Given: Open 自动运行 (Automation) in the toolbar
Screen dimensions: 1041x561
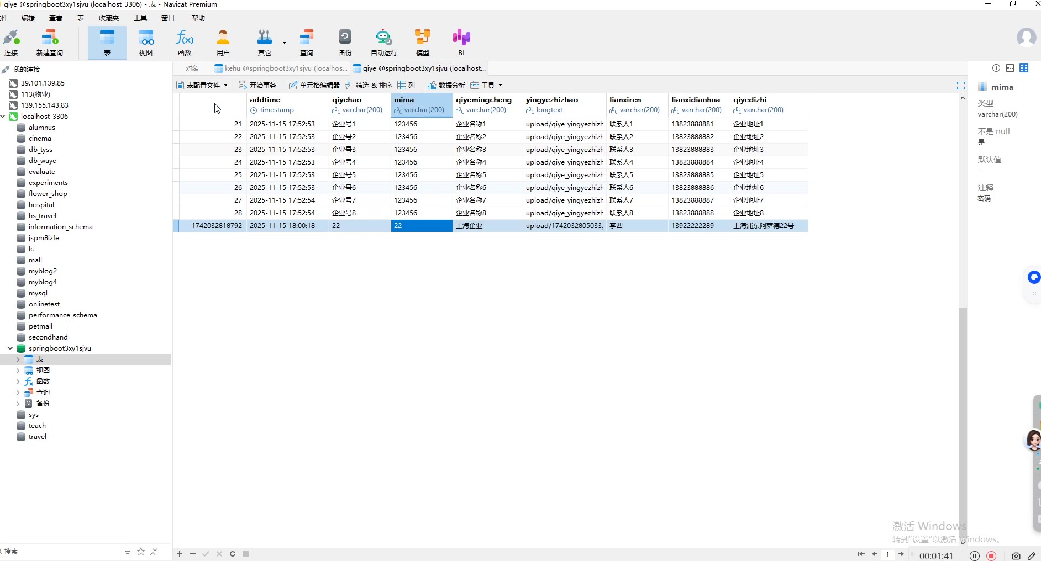Looking at the screenshot, I should point(384,43).
